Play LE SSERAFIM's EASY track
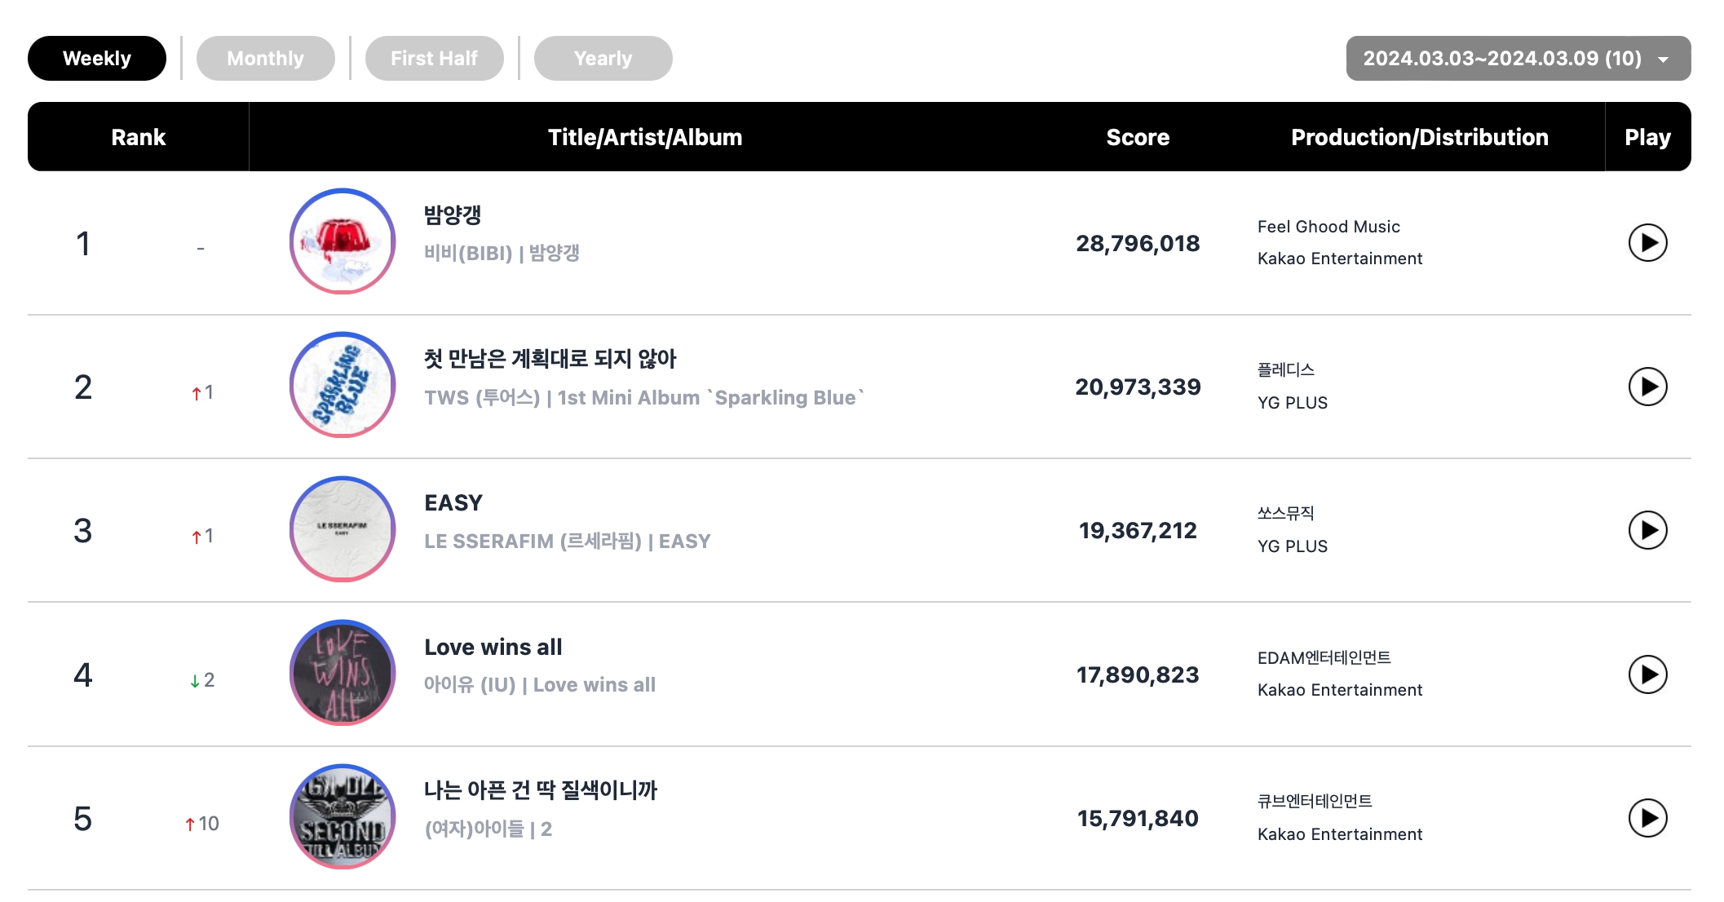Image resolution: width=1724 pixels, height=902 pixels. (x=1647, y=530)
